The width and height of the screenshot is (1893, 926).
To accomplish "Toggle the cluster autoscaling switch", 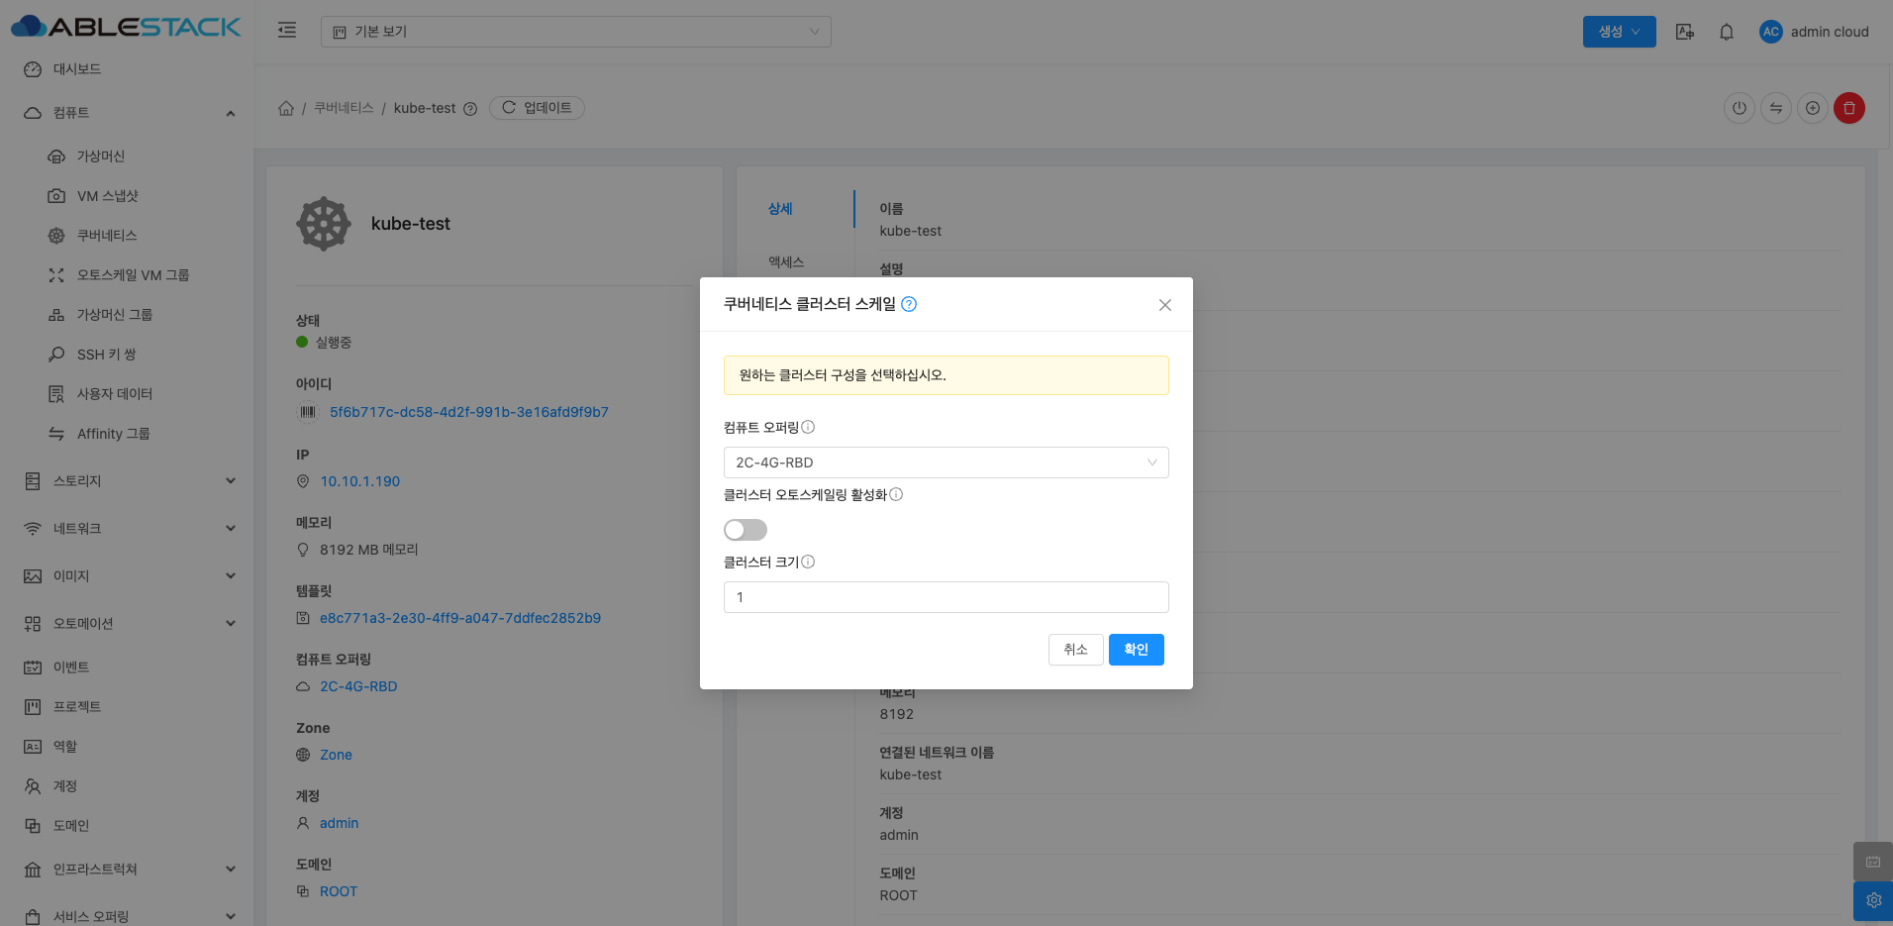I will pos(745,530).
